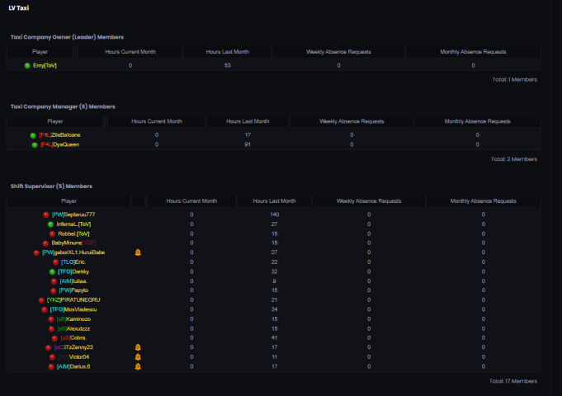Click red status dot of [PW]Septaruu777
Image resolution: width=562 pixels, height=396 pixels.
(x=46, y=214)
